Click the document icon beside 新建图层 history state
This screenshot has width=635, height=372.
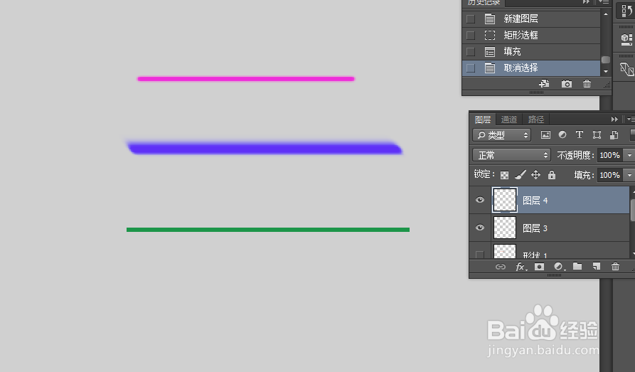coord(490,18)
